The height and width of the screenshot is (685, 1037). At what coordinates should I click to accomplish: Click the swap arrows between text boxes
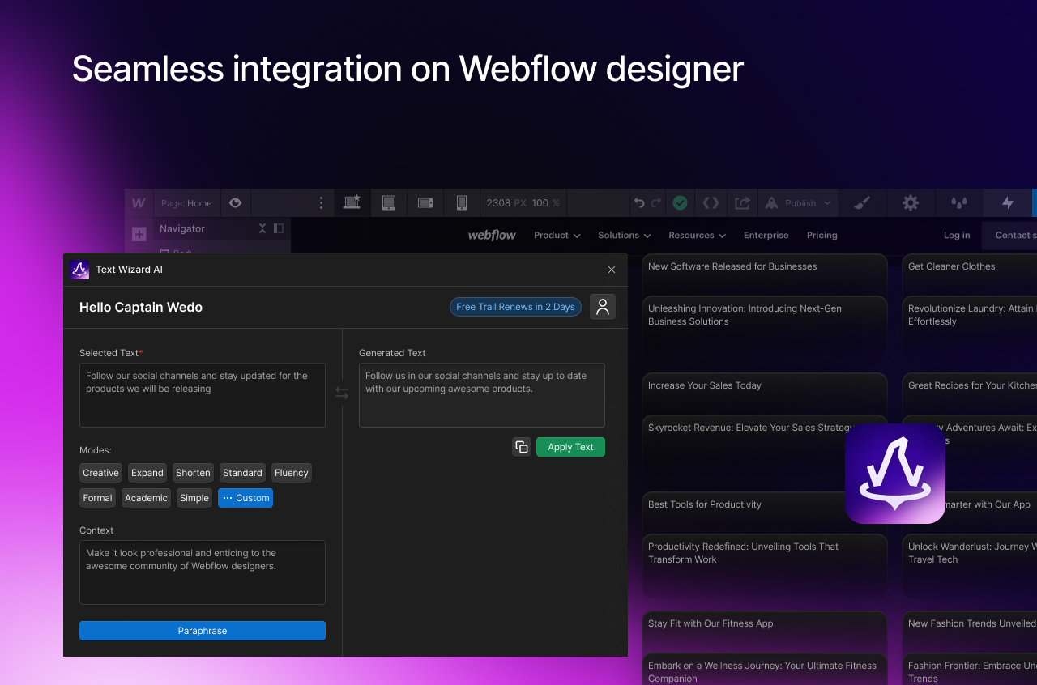(x=342, y=393)
